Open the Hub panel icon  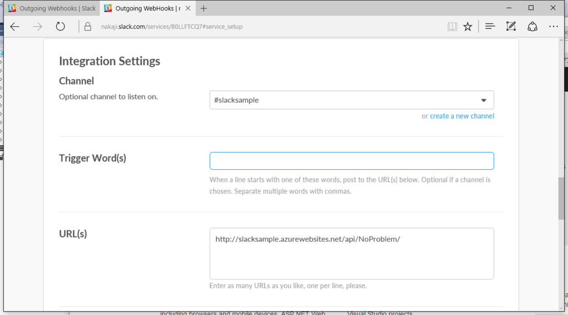(x=490, y=27)
